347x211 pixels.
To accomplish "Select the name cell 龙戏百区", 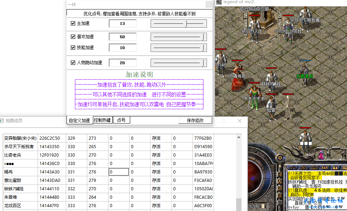I will pyautogui.click(x=20, y=205).
